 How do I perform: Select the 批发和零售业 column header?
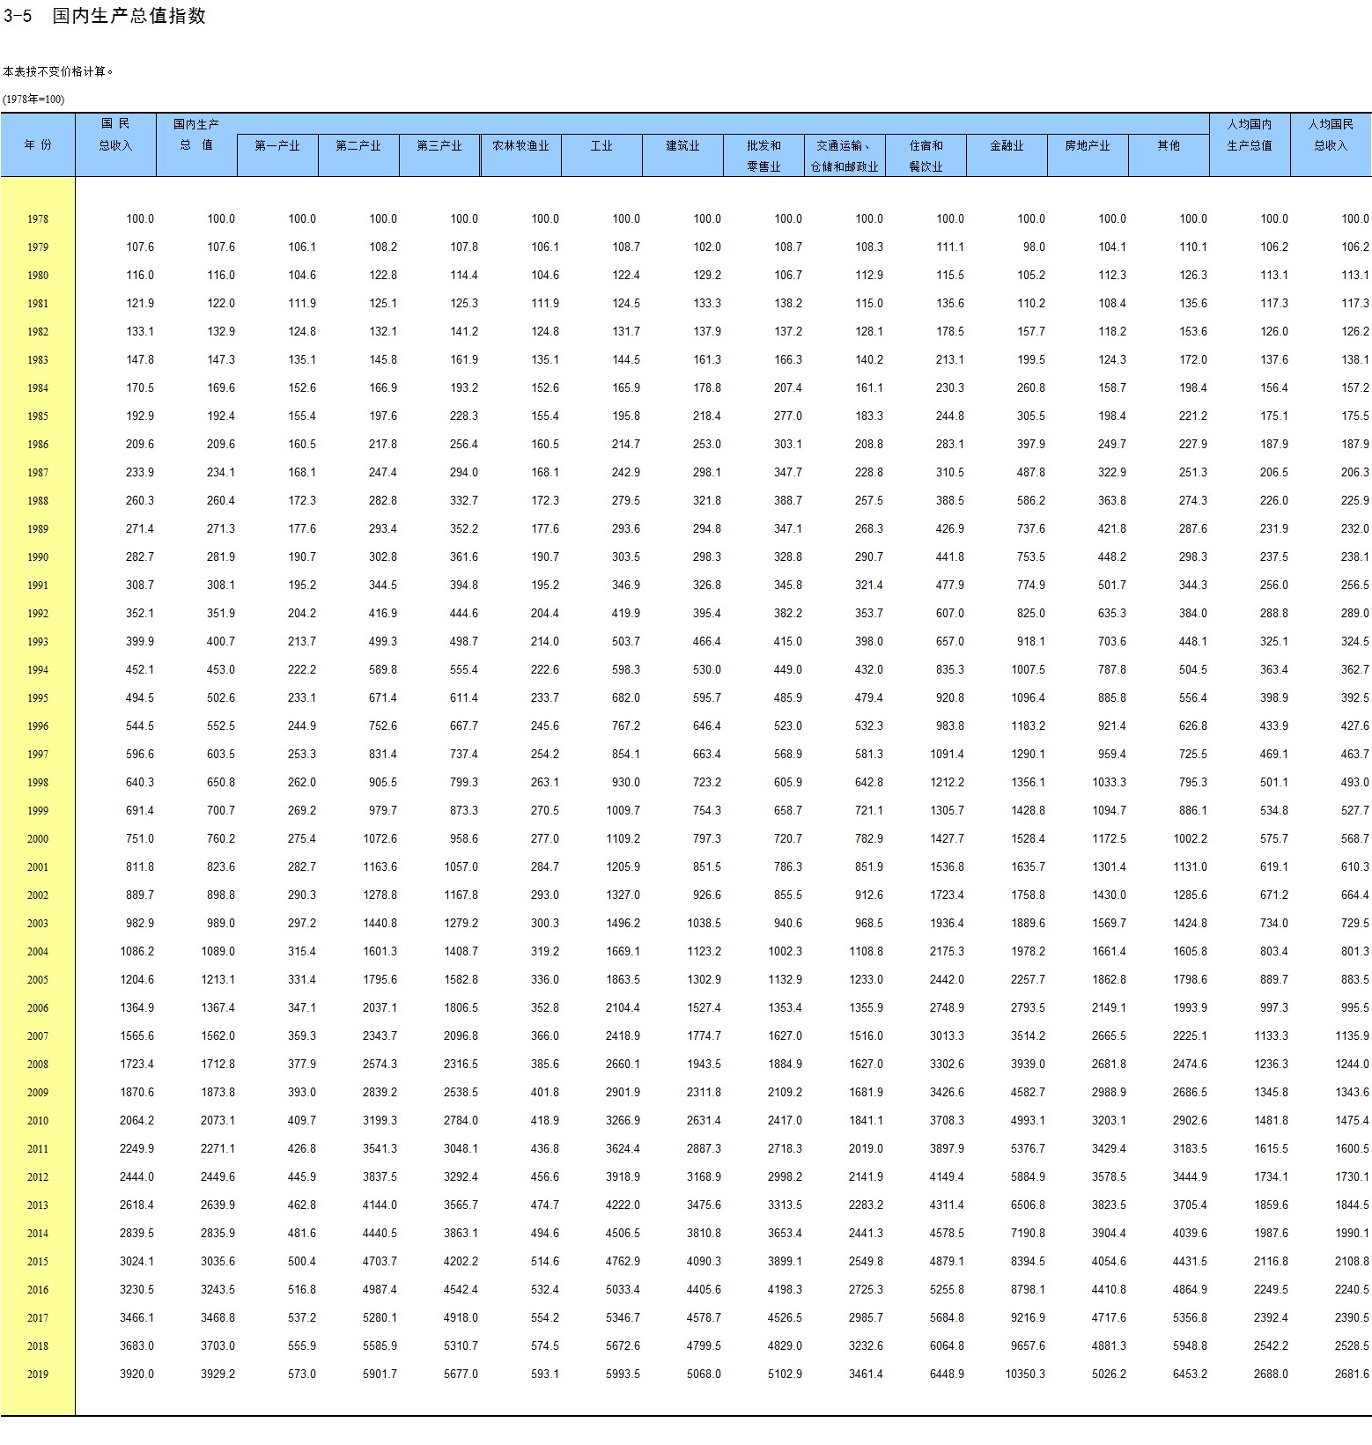coord(763,156)
